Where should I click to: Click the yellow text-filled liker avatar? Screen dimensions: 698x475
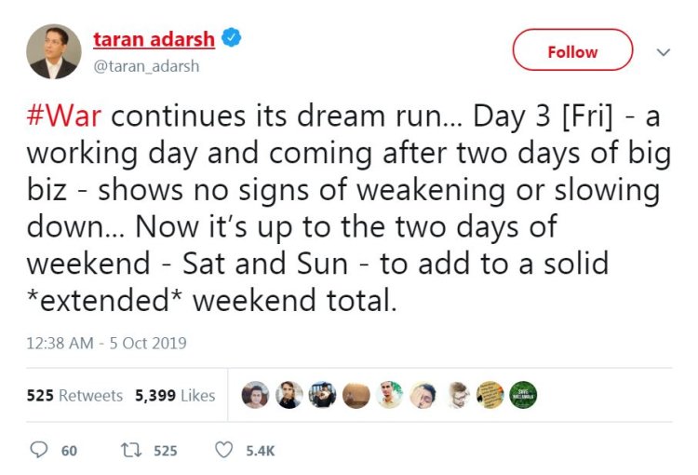tap(490, 395)
